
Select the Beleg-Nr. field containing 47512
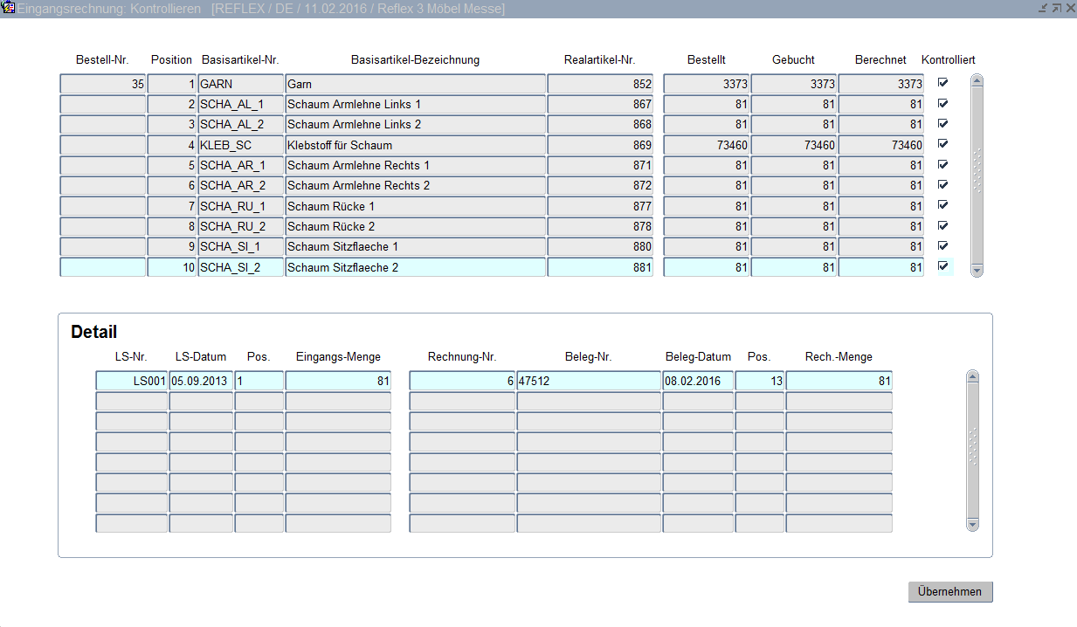click(x=589, y=381)
